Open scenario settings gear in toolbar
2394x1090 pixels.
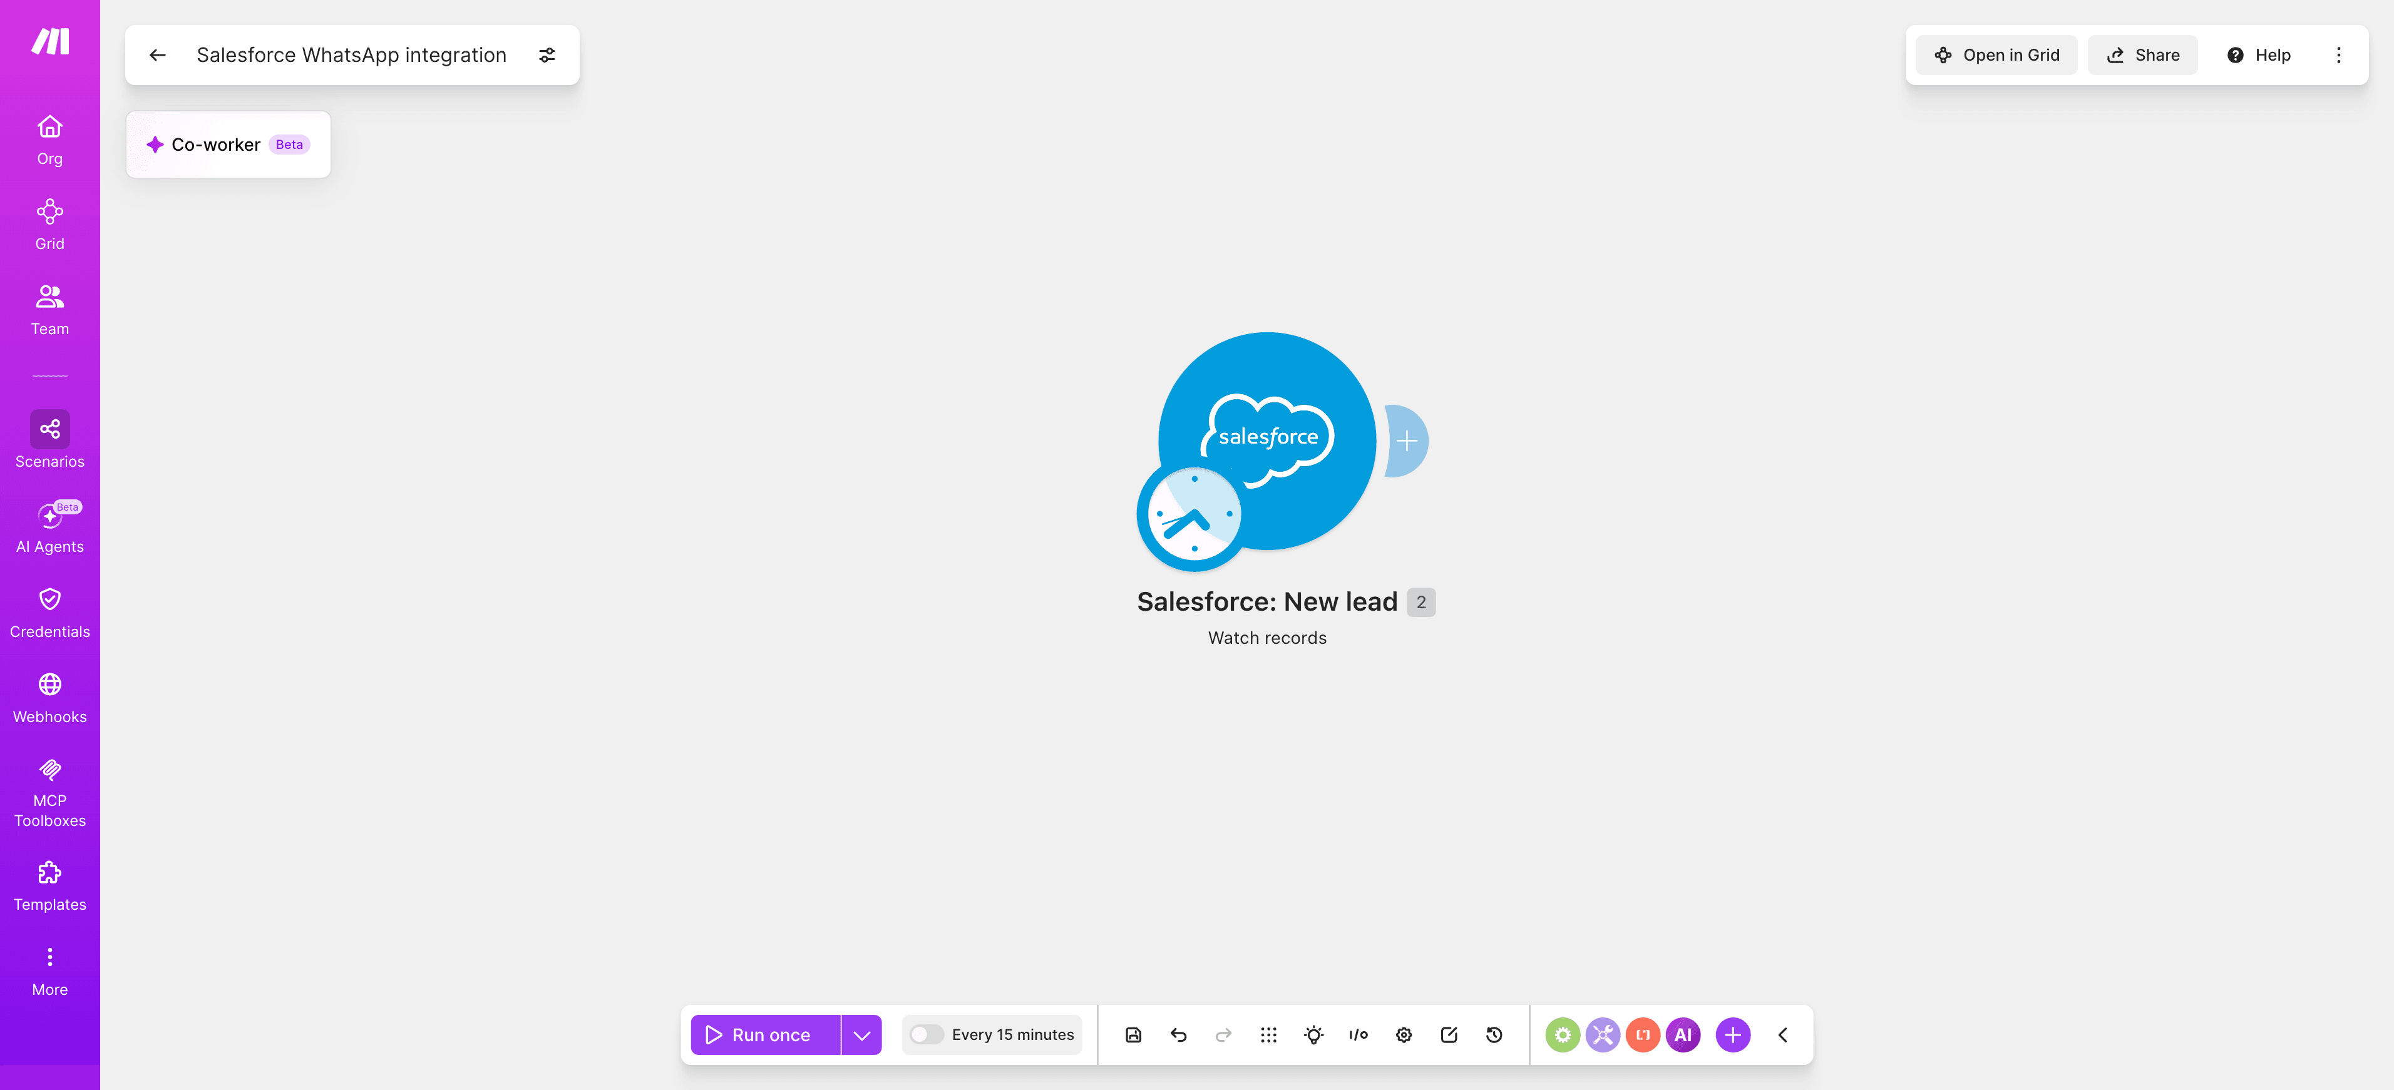point(1404,1034)
